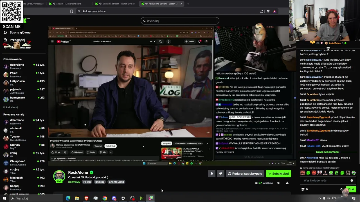Open File Explorer from the taskbar

pyautogui.click(x=77, y=198)
